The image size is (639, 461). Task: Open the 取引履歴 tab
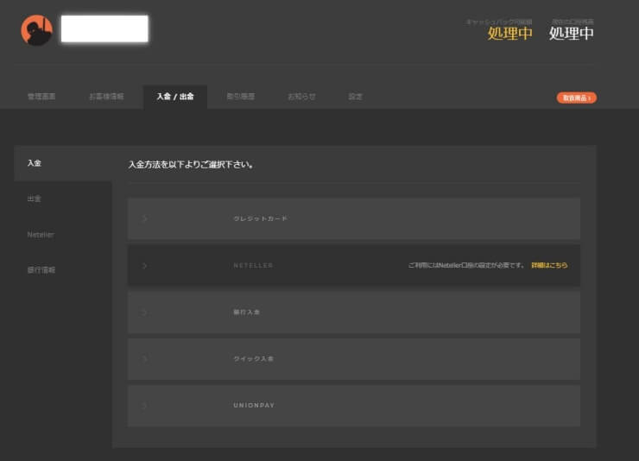(240, 97)
